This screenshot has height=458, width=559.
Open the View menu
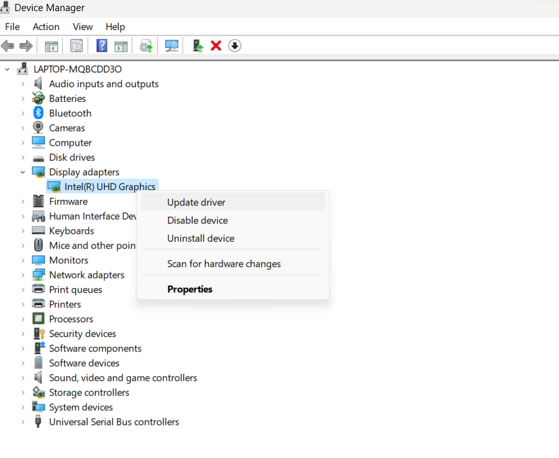coord(82,27)
